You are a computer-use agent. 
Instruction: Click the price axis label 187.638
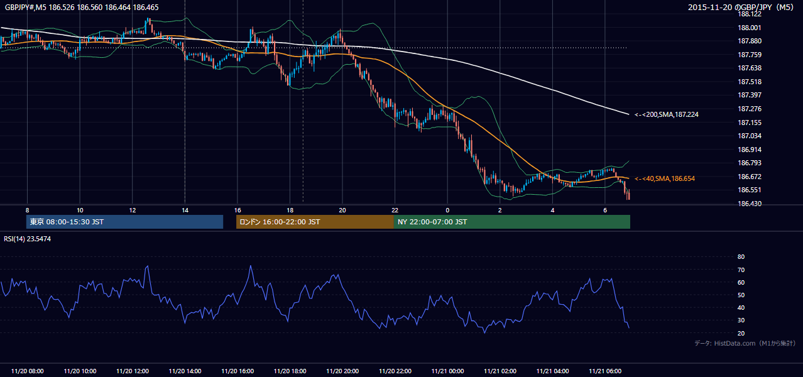[750, 68]
